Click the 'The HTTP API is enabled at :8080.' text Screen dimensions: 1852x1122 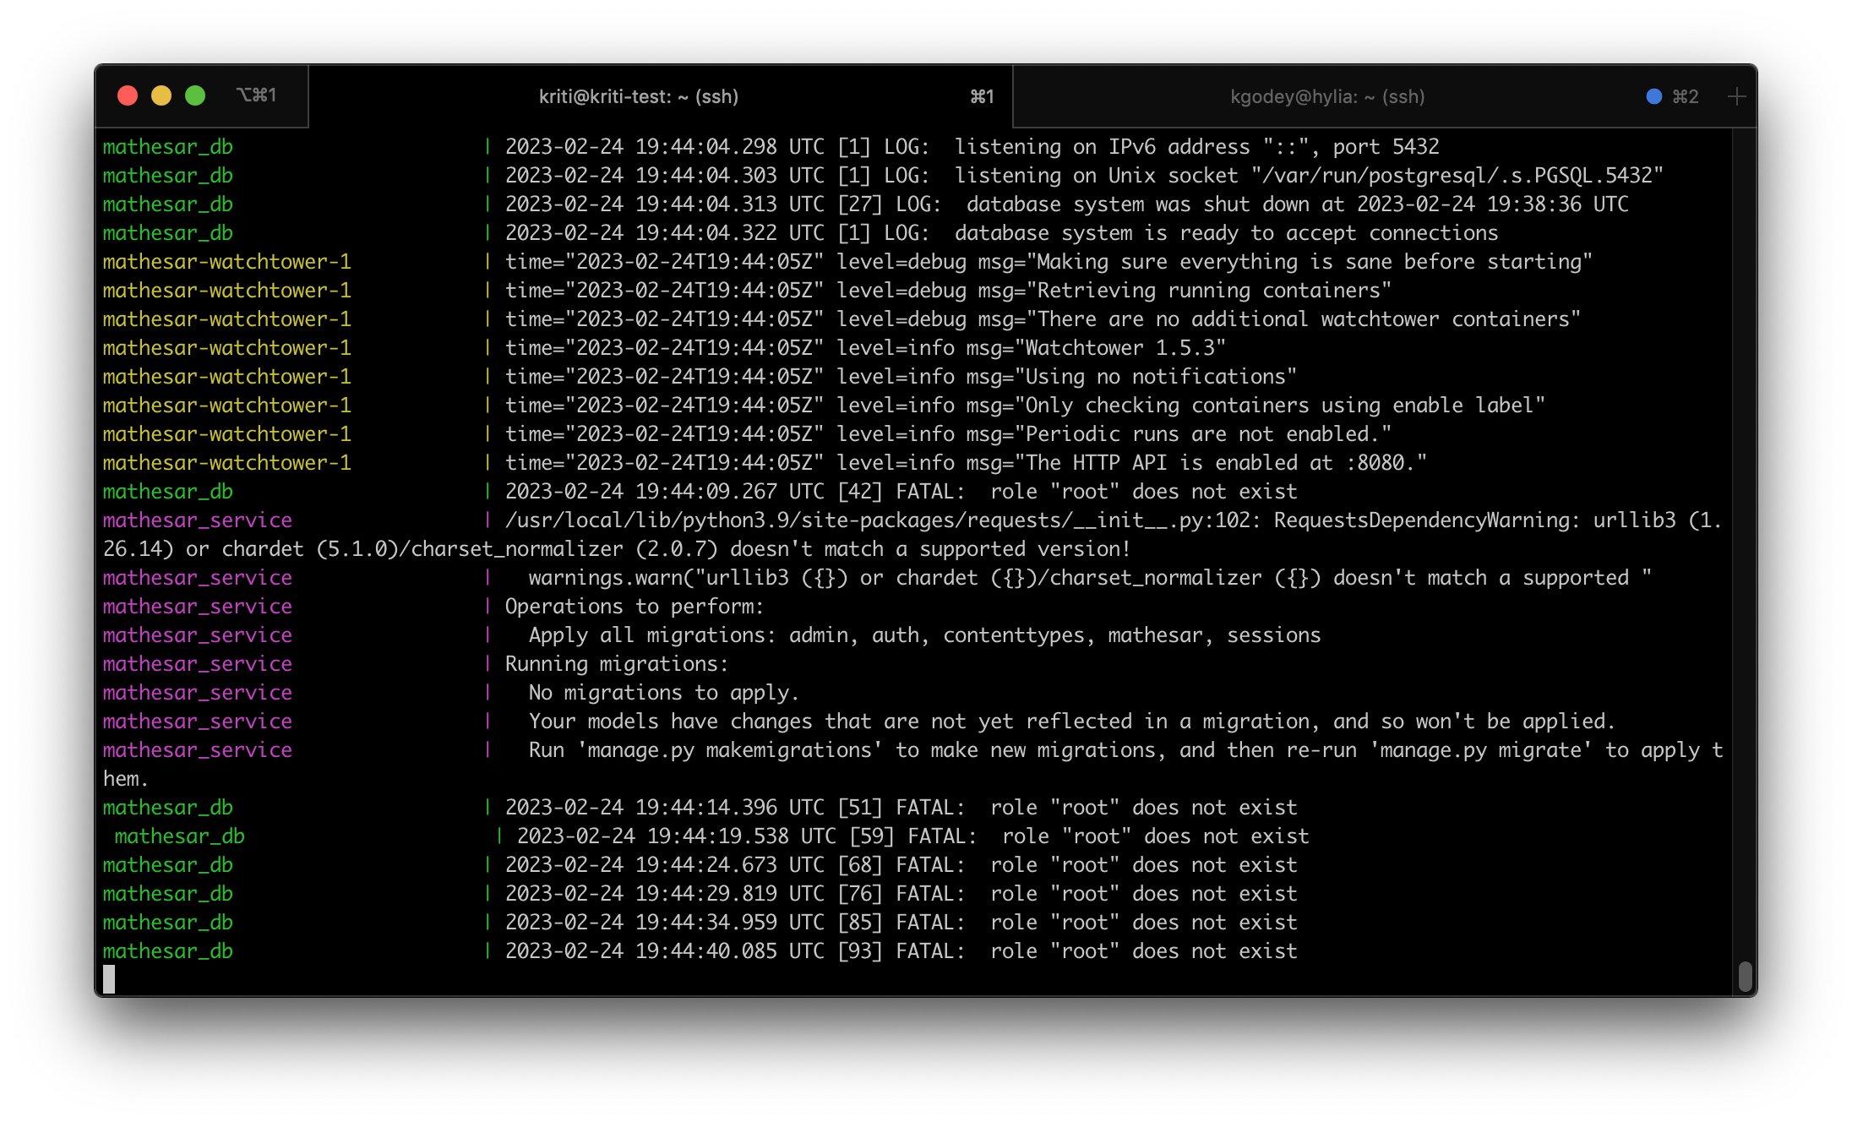[1220, 463]
